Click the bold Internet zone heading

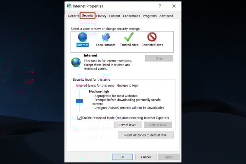(x=91, y=55)
